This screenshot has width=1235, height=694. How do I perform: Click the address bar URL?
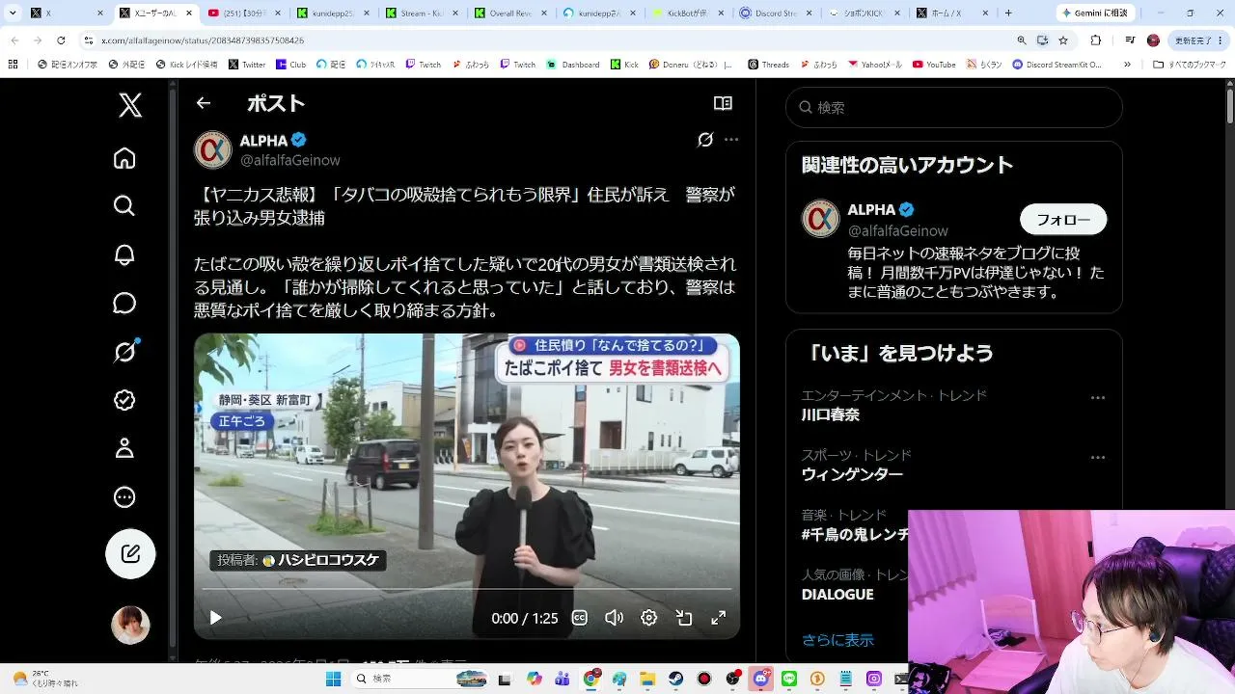pos(203,40)
